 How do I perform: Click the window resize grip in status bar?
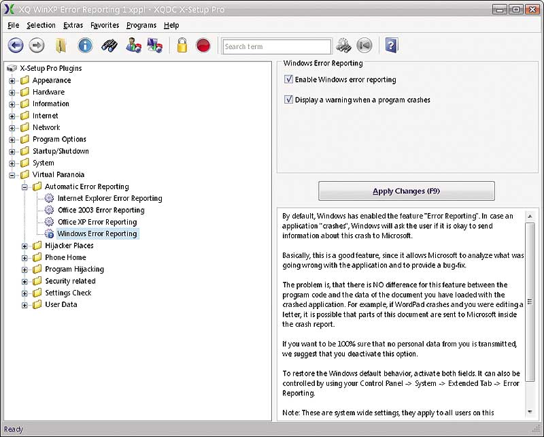pyautogui.click(x=537, y=430)
